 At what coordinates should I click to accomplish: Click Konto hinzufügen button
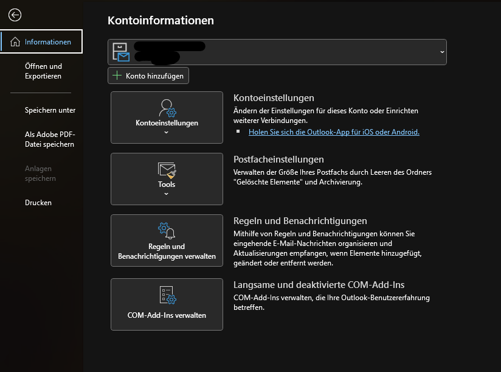tap(148, 75)
